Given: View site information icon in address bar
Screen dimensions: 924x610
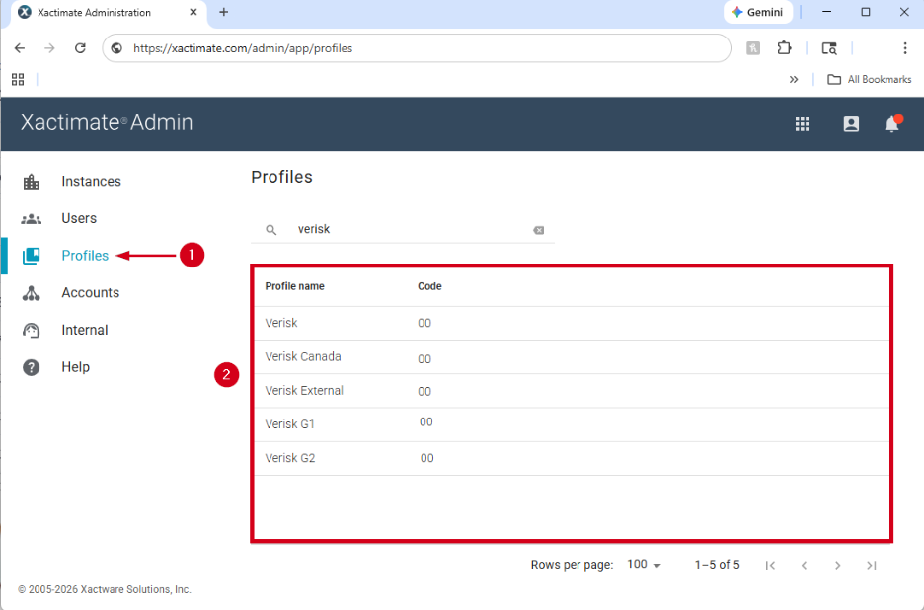Looking at the screenshot, I should pos(116,48).
